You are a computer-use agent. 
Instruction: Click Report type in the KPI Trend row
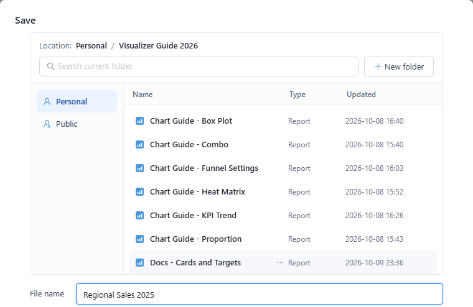[299, 216]
